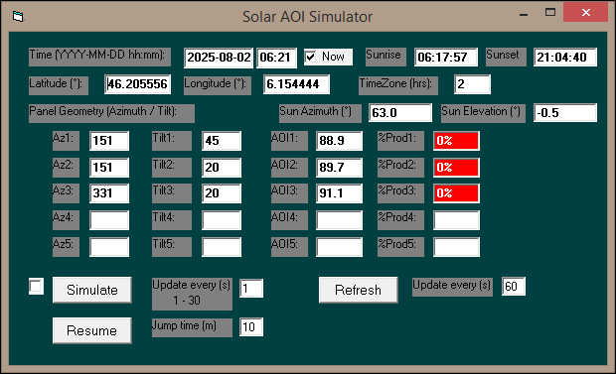The height and width of the screenshot is (374, 616).
Task: Click the empty Az5 input field
Action: pos(109,247)
